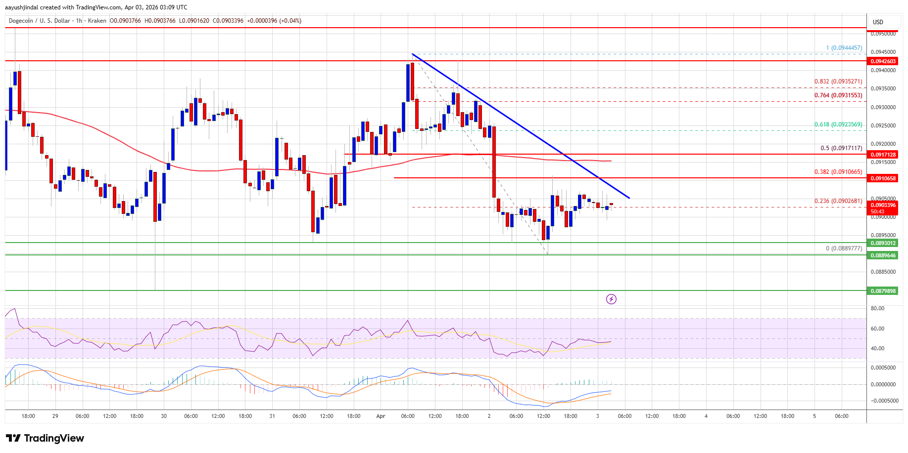
Task: Select the Apr label on the time axis
Action: click(x=381, y=416)
